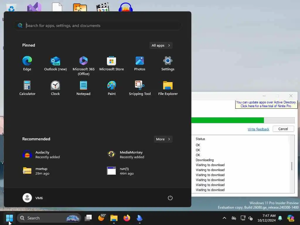
Task: Click the Visual Studio desktop icon
Action: pyautogui.click(x=34, y=7)
